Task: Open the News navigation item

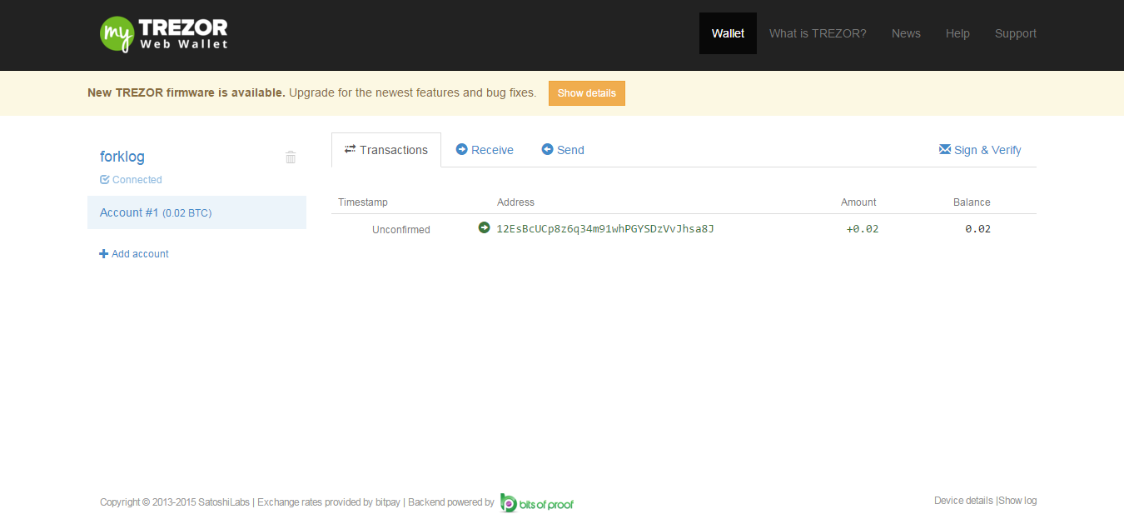Action: click(906, 33)
